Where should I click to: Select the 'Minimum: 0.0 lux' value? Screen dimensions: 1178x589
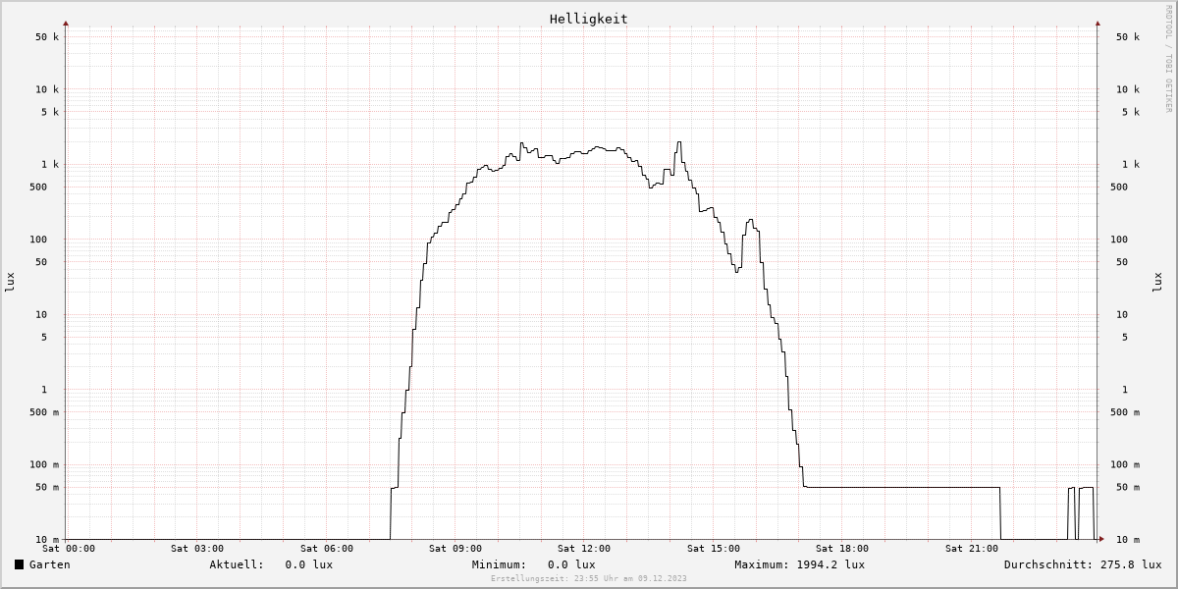click(533, 564)
